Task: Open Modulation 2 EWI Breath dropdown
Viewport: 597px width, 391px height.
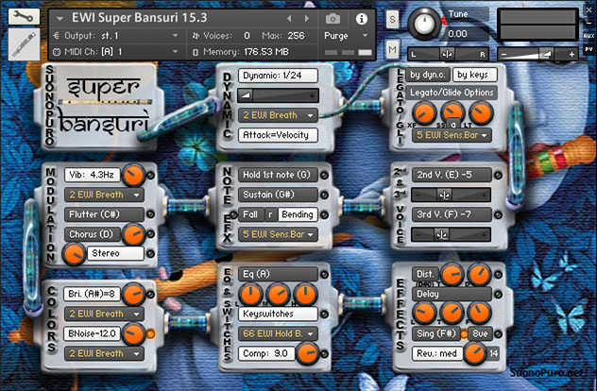Action: point(104,195)
